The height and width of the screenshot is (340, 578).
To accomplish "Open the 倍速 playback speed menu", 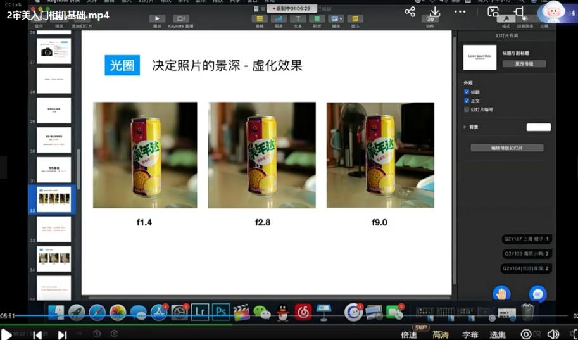I will click(409, 335).
